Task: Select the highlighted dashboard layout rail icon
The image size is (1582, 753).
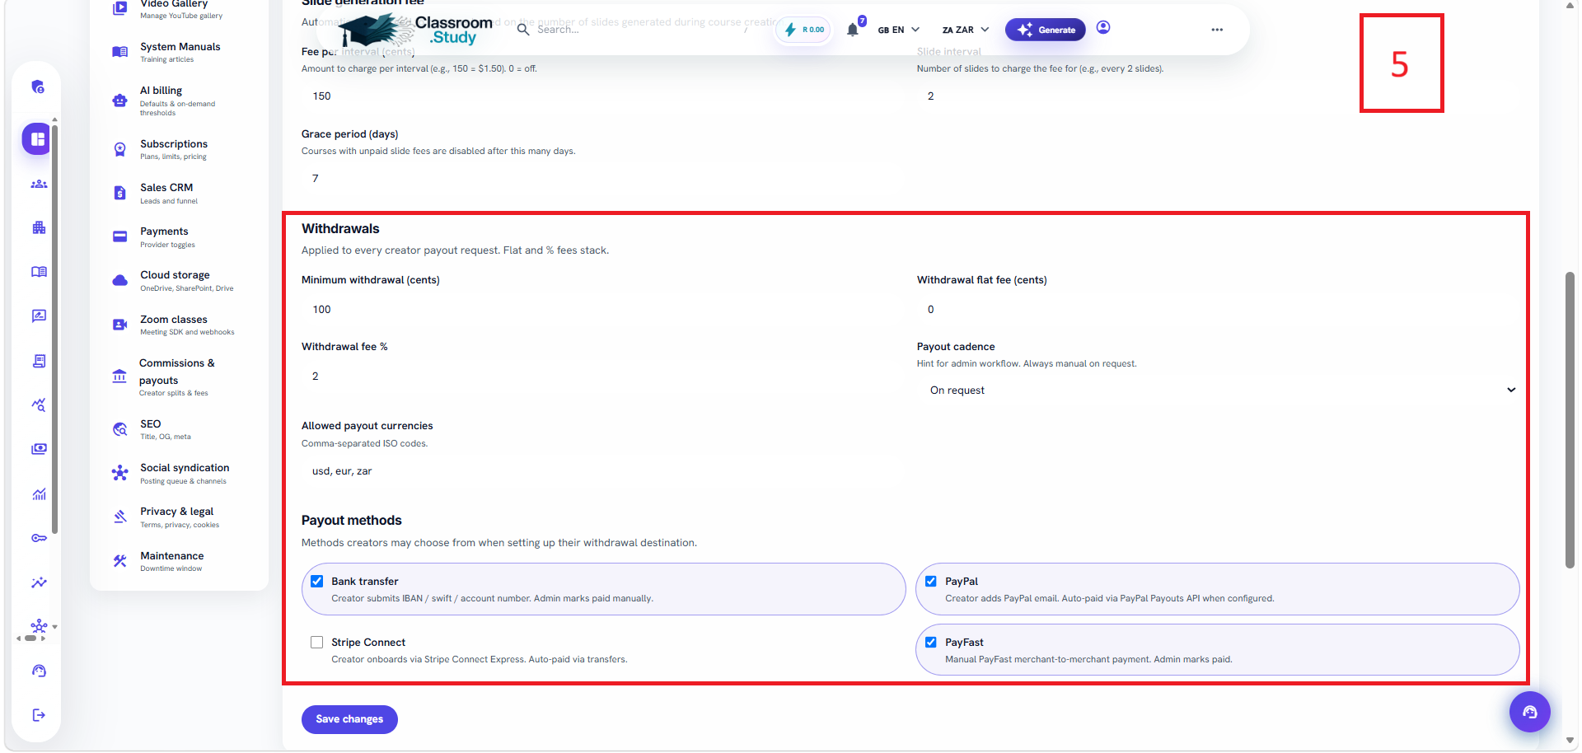Action: coord(37,139)
